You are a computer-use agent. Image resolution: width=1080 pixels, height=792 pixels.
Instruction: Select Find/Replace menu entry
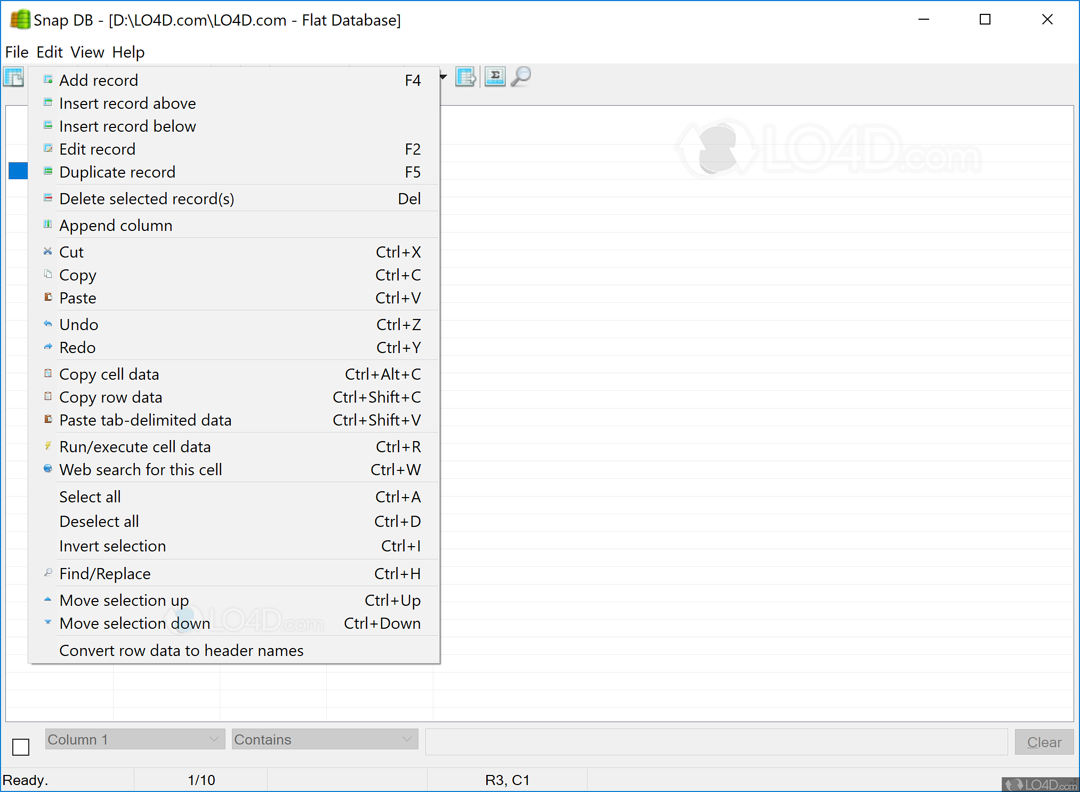105,574
